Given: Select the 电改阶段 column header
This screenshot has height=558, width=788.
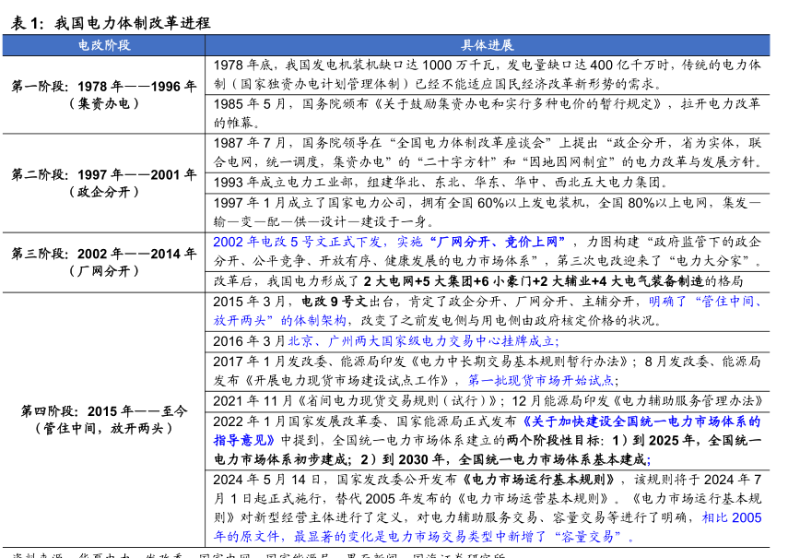Looking at the screenshot, I should [x=103, y=45].
